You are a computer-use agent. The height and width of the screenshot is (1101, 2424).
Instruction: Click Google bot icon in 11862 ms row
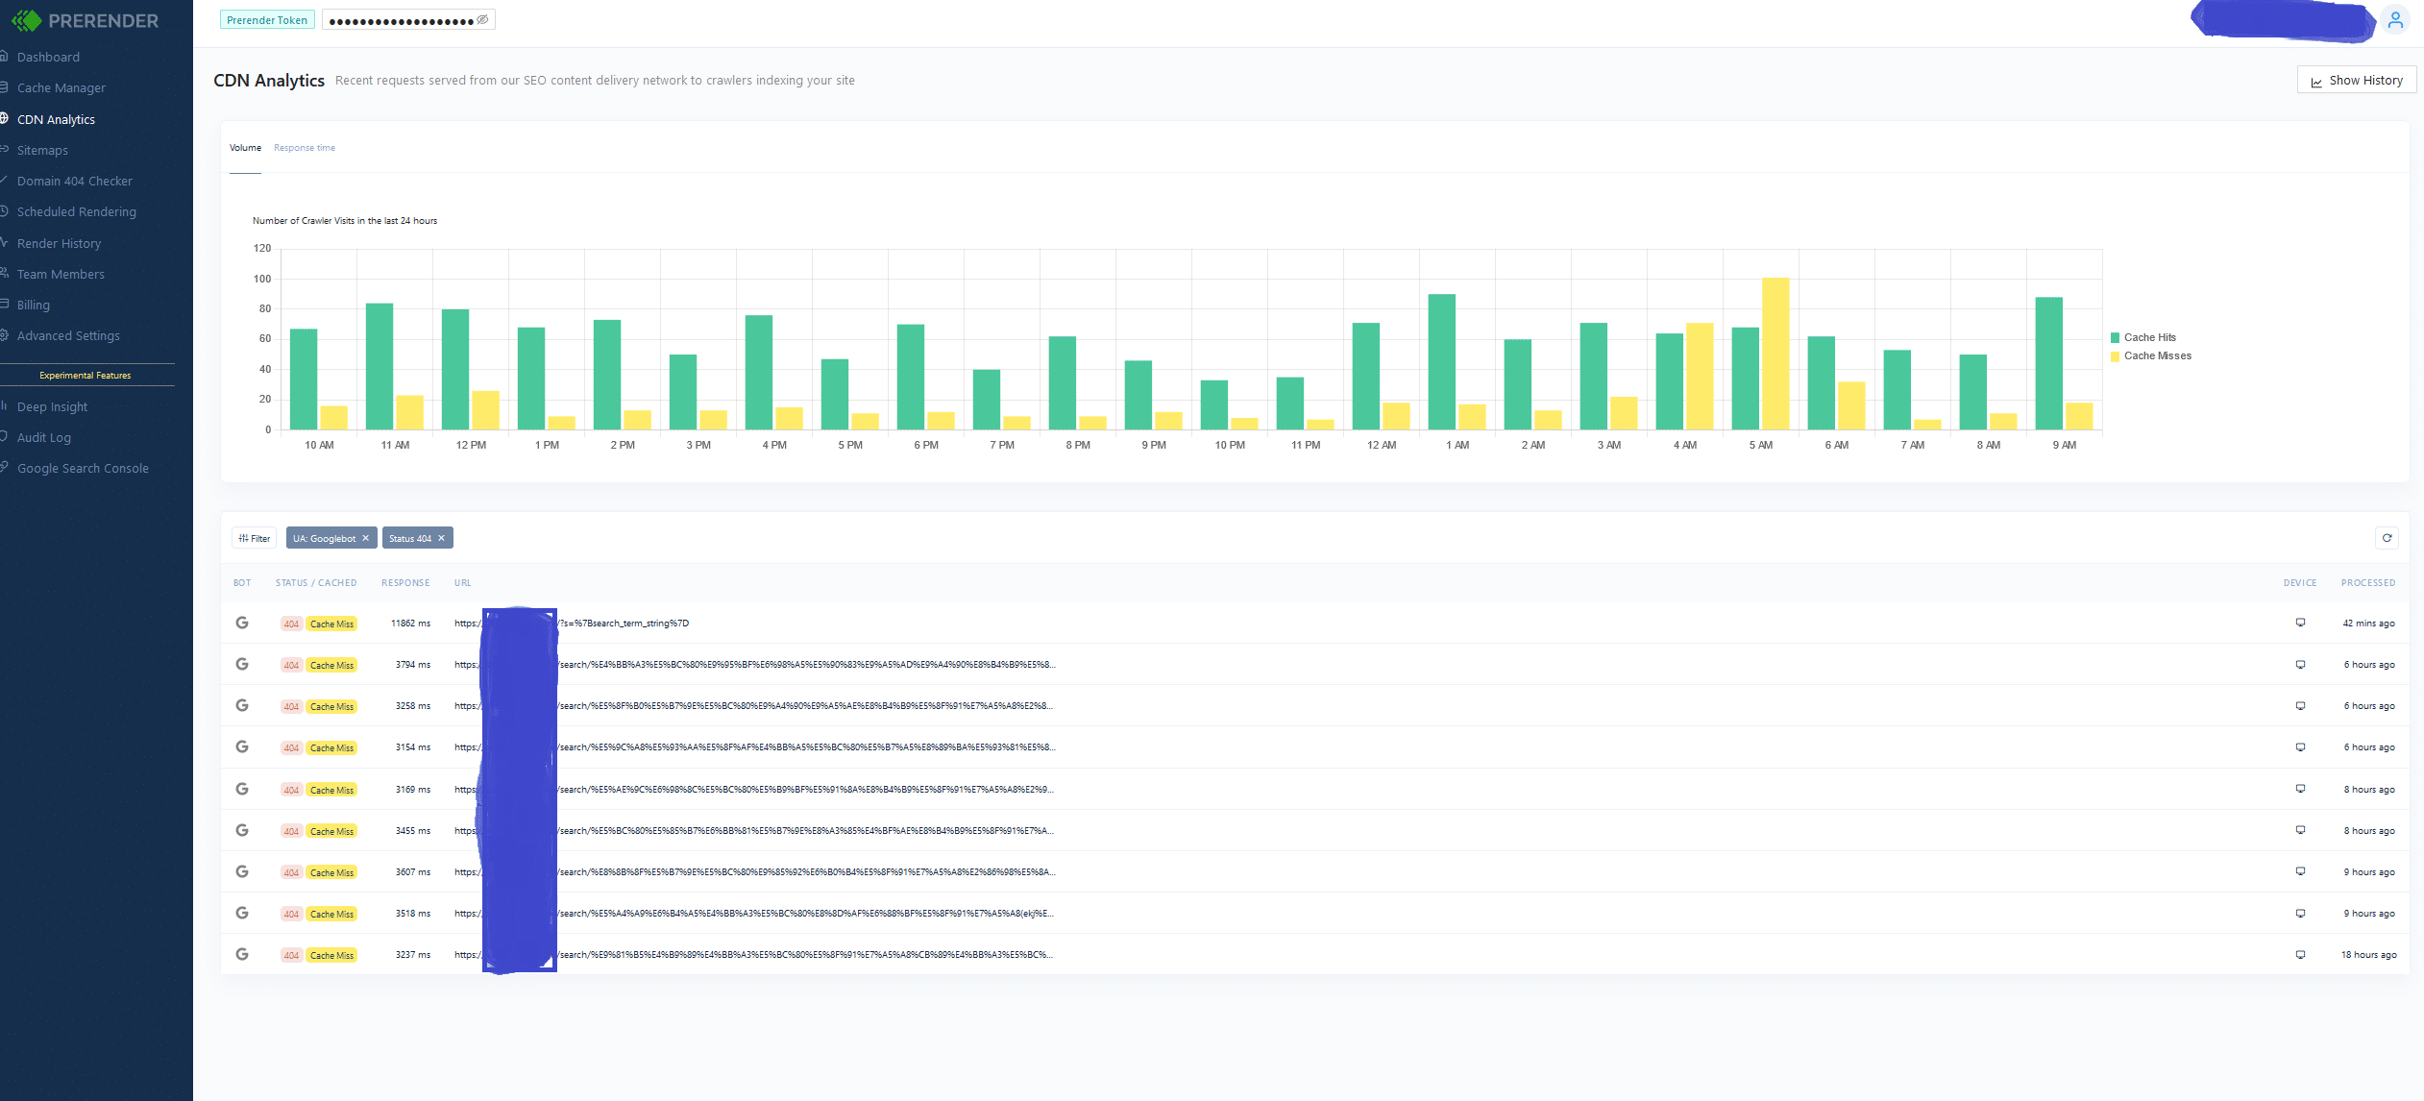[242, 623]
